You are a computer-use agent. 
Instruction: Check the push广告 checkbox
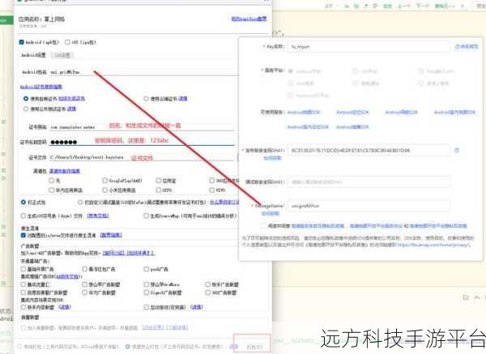[x=146, y=269]
